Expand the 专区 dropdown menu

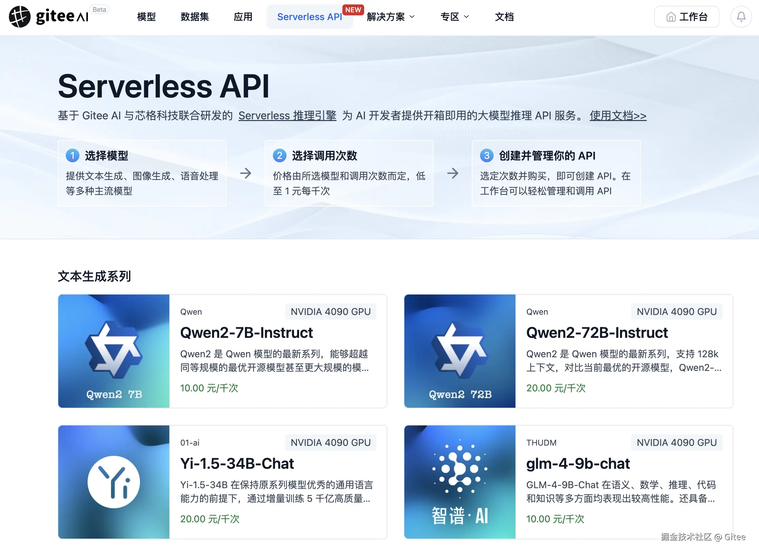(x=454, y=17)
